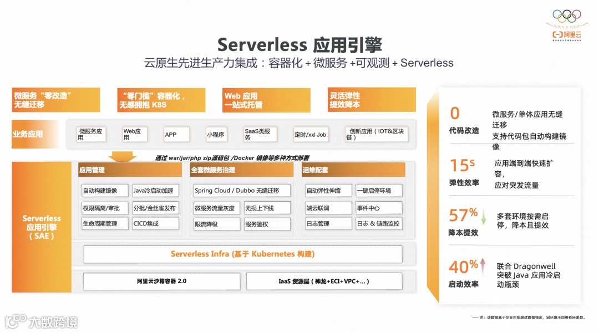The height and width of the screenshot is (333, 599).
Task: Click the green down arrow beside 57%
Action: point(484,216)
